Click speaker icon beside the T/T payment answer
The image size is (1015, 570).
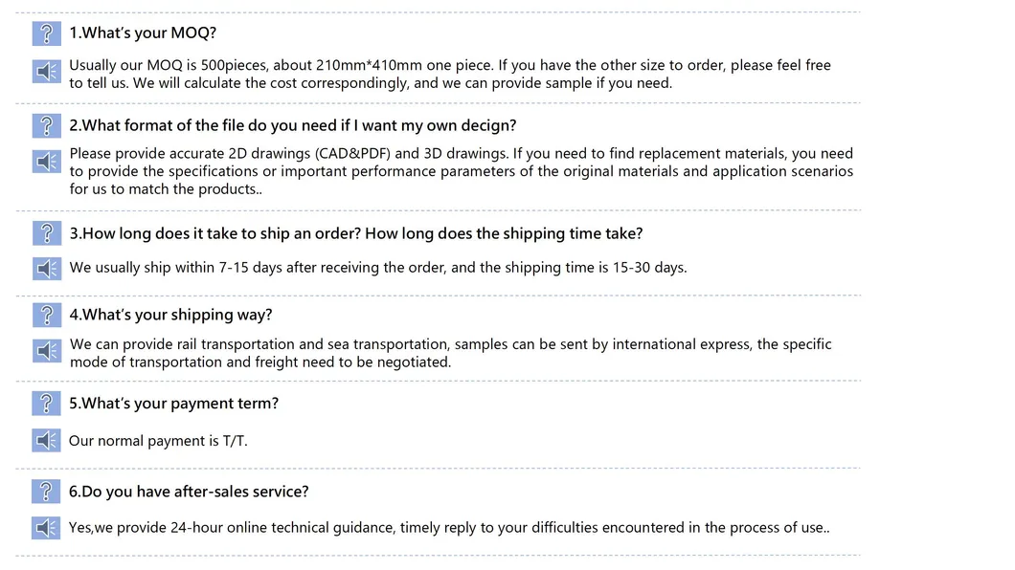point(46,440)
